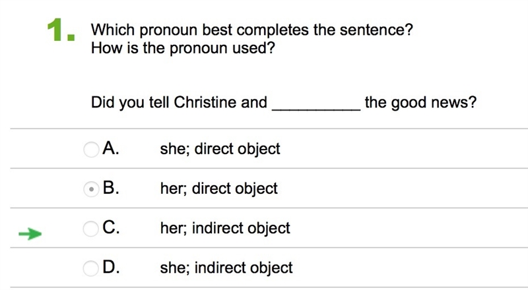528x290 pixels.
Task: Click the blank line in the sentence
Action: [316, 104]
